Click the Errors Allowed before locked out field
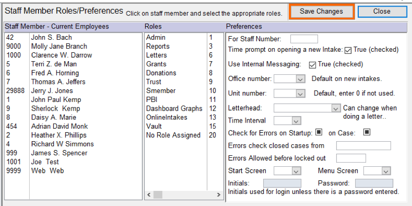 (x=351, y=158)
